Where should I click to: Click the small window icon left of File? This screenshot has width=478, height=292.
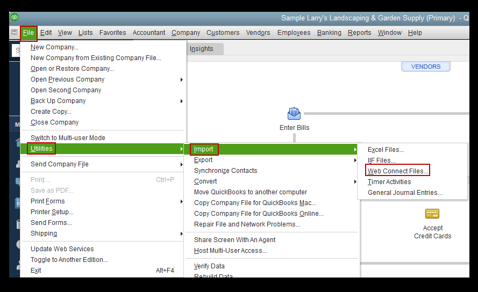15,32
